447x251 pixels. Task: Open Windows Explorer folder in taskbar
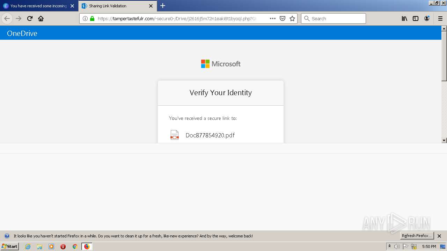coord(39,246)
